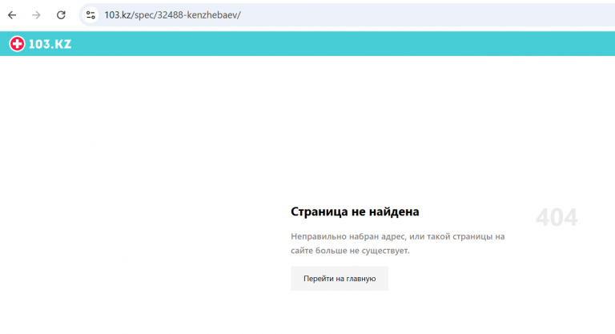
Task: Click the gray 404 error number
Action: [x=557, y=217]
